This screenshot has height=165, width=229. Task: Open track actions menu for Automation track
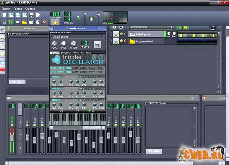pos(116,41)
